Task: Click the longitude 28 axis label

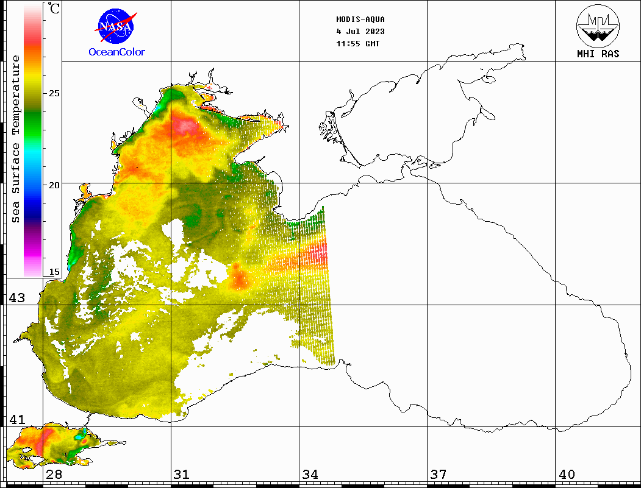Action: click(54, 475)
